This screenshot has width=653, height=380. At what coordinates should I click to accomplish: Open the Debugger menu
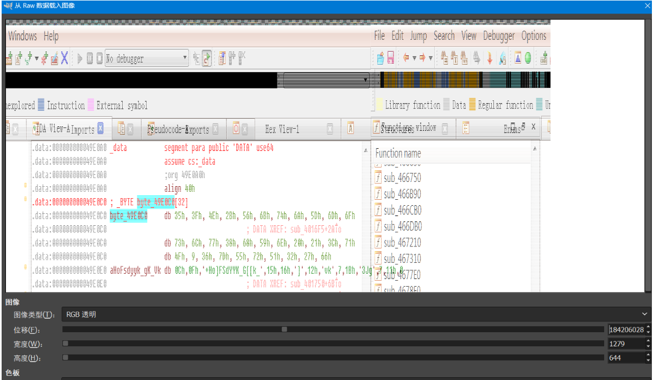(x=498, y=36)
